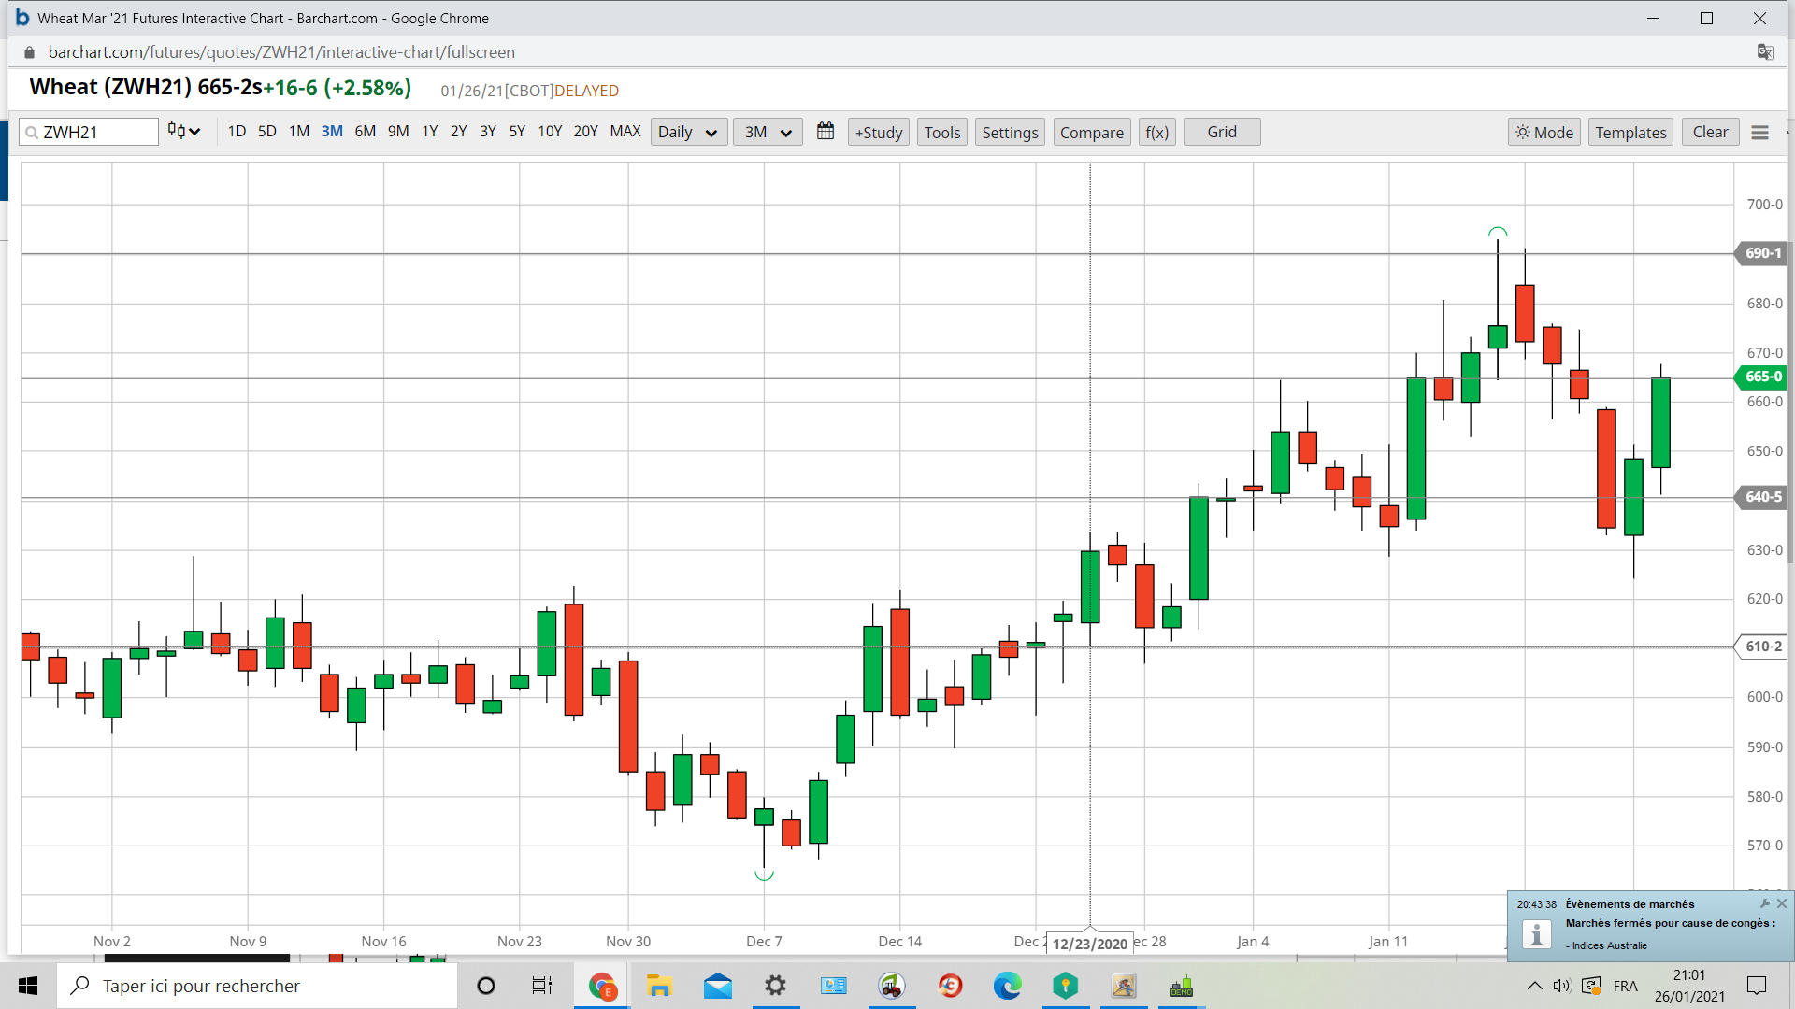Select the 20Y time range

click(x=585, y=132)
